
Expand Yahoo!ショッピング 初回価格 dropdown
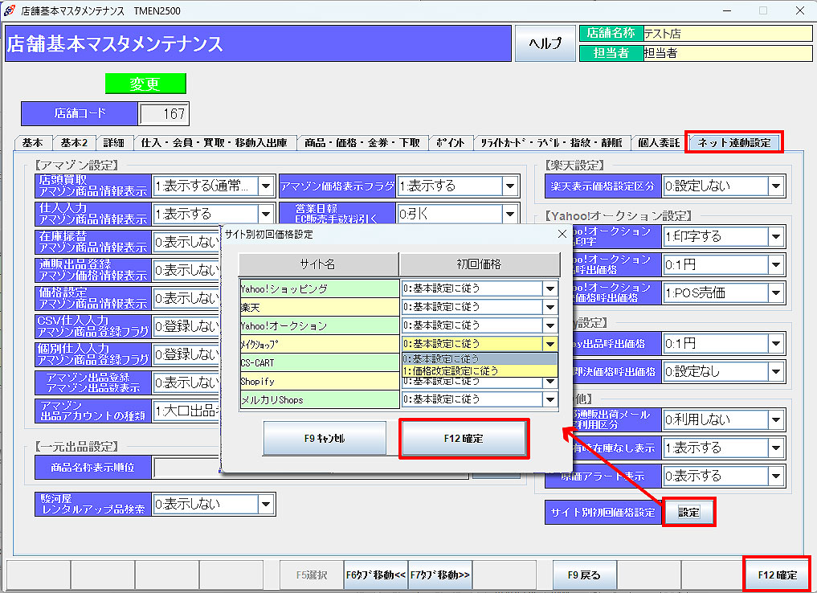click(x=549, y=288)
